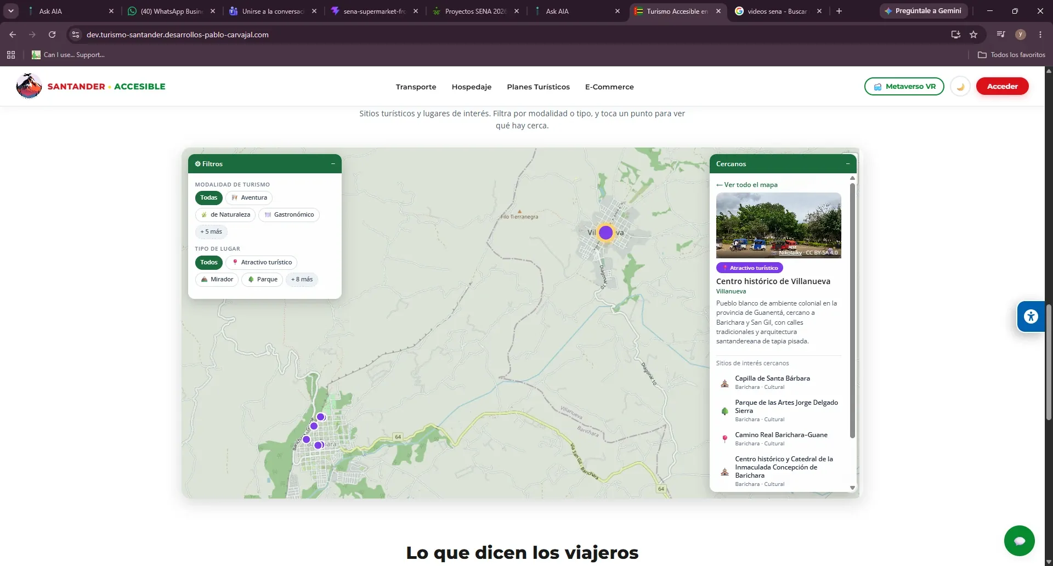Click the Cercanos panel scrollbar
Image resolution: width=1053 pixels, height=566 pixels.
[852, 310]
